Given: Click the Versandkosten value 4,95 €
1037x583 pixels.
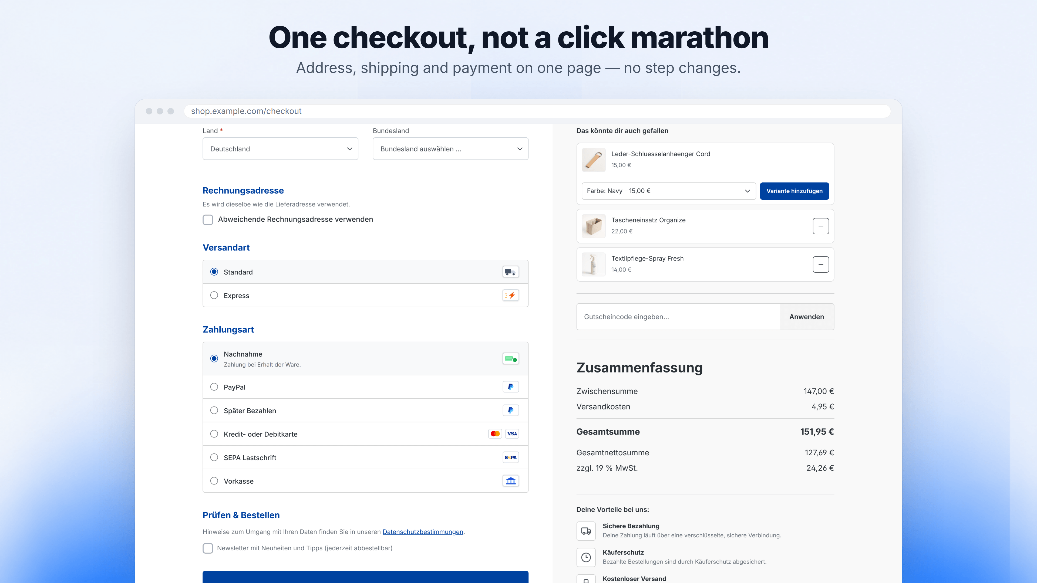Looking at the screenshot, I should pos(822,407).
